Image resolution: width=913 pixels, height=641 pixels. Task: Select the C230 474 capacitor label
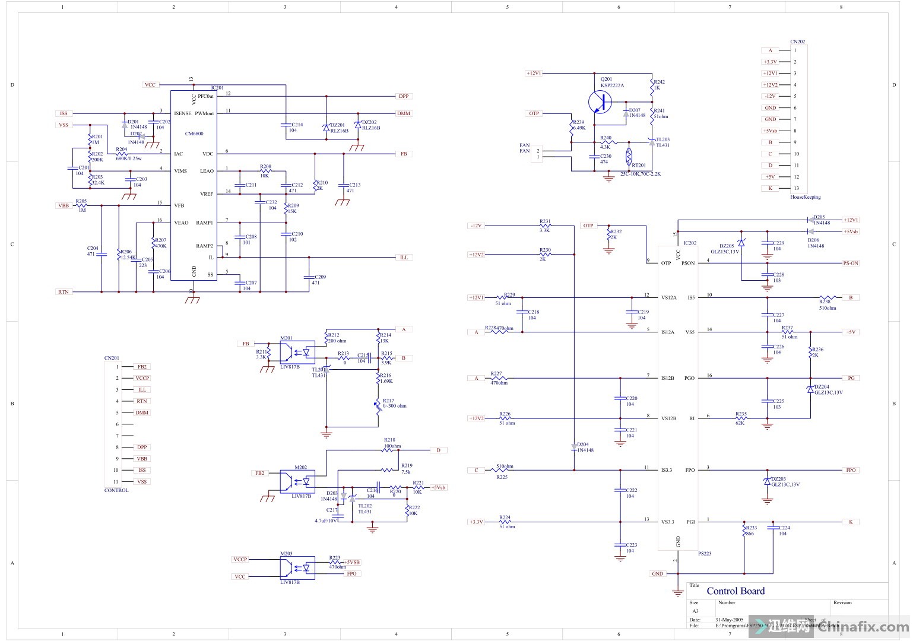606,159
